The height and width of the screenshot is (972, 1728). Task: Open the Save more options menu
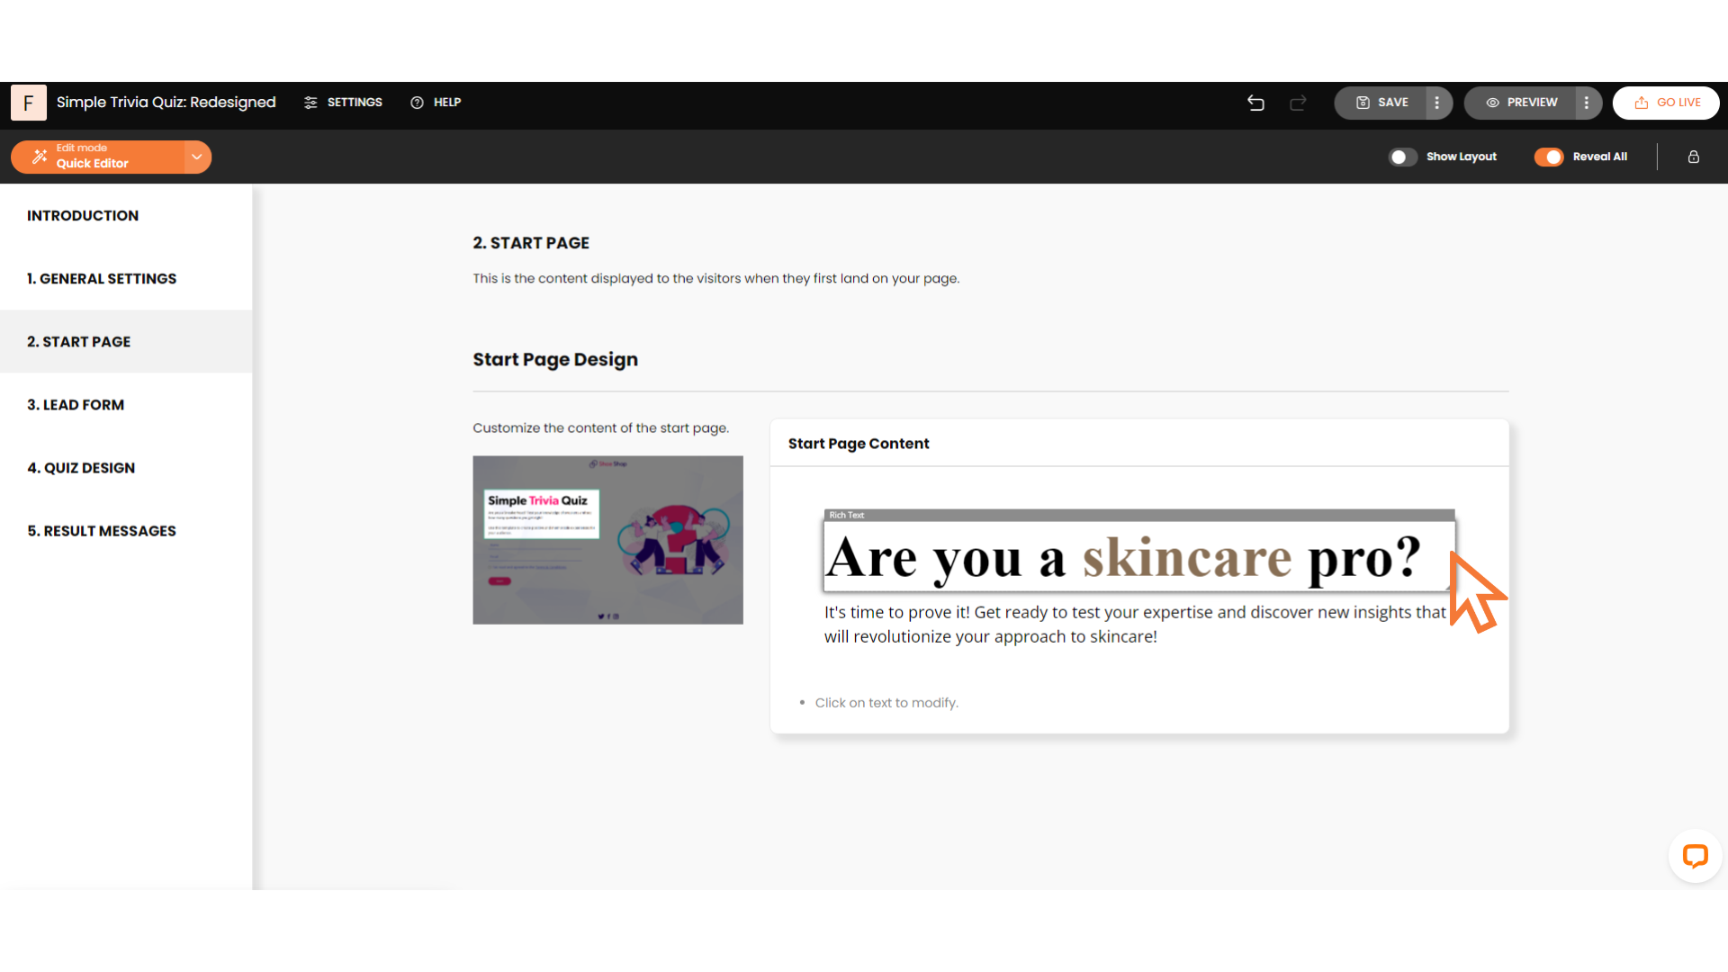pos(1437,103)
